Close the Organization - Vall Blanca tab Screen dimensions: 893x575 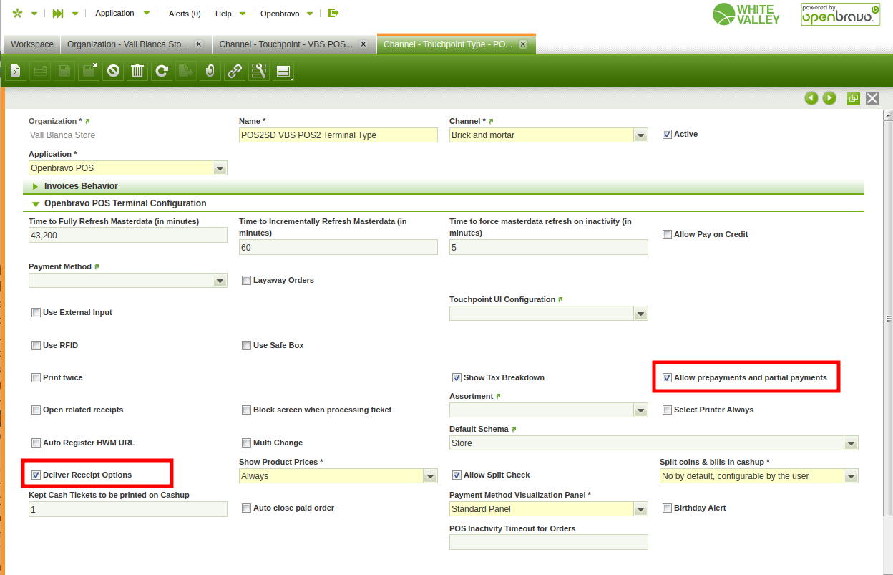click(199, 44)
